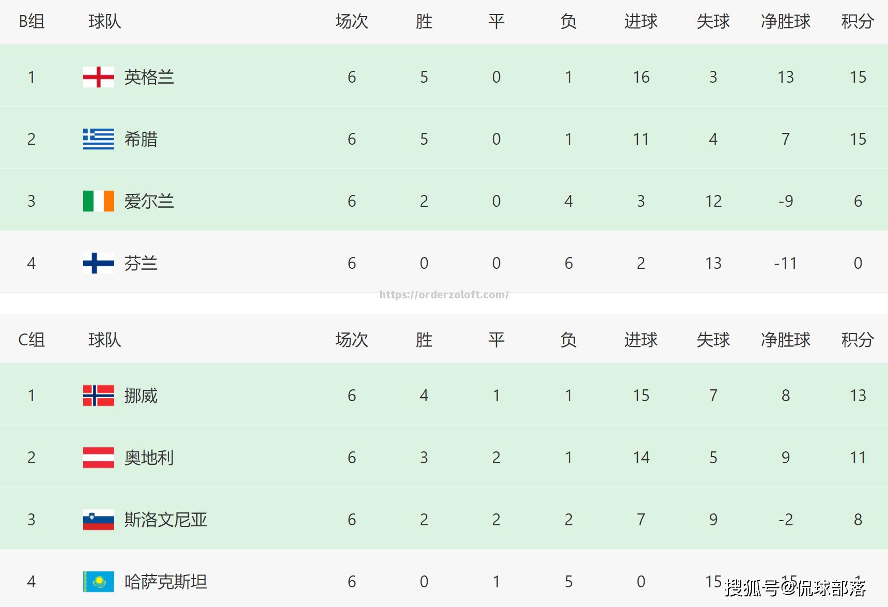Click the B组 group header label

coord(32,22)
